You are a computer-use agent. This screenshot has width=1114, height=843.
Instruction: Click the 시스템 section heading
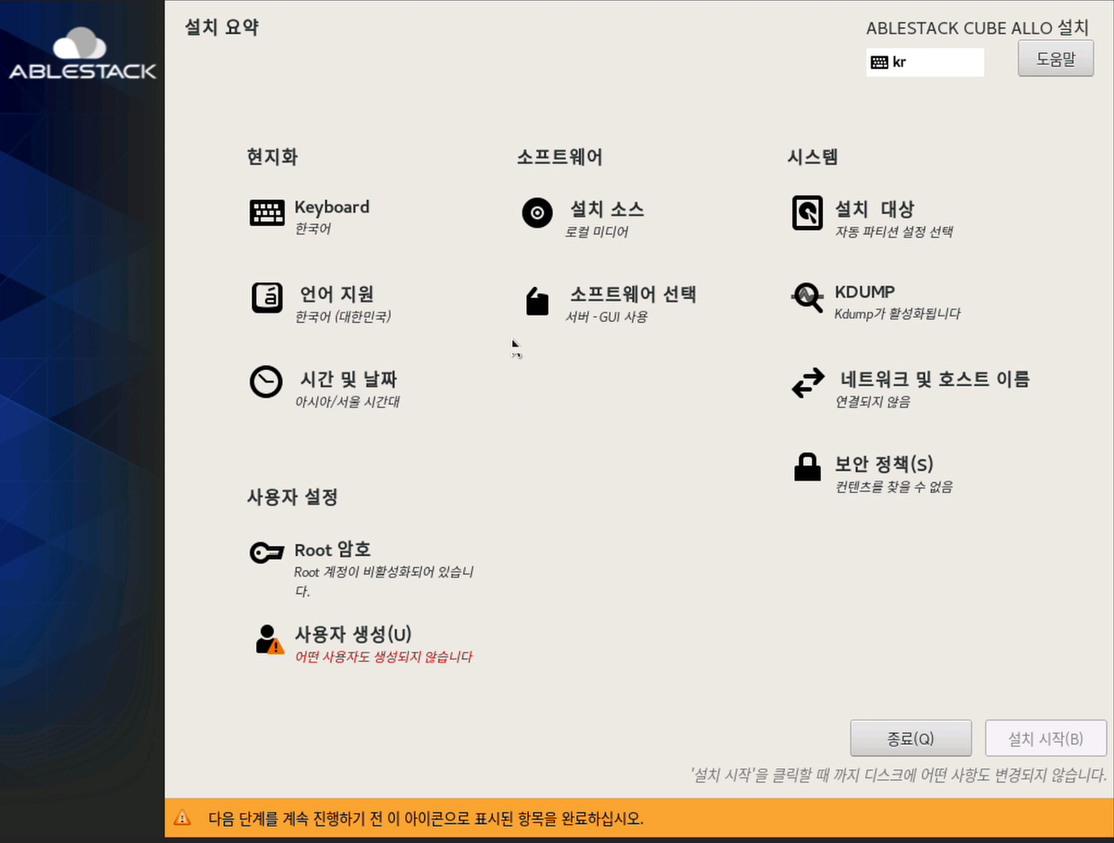pyautogui.click(x=813, y=157)
